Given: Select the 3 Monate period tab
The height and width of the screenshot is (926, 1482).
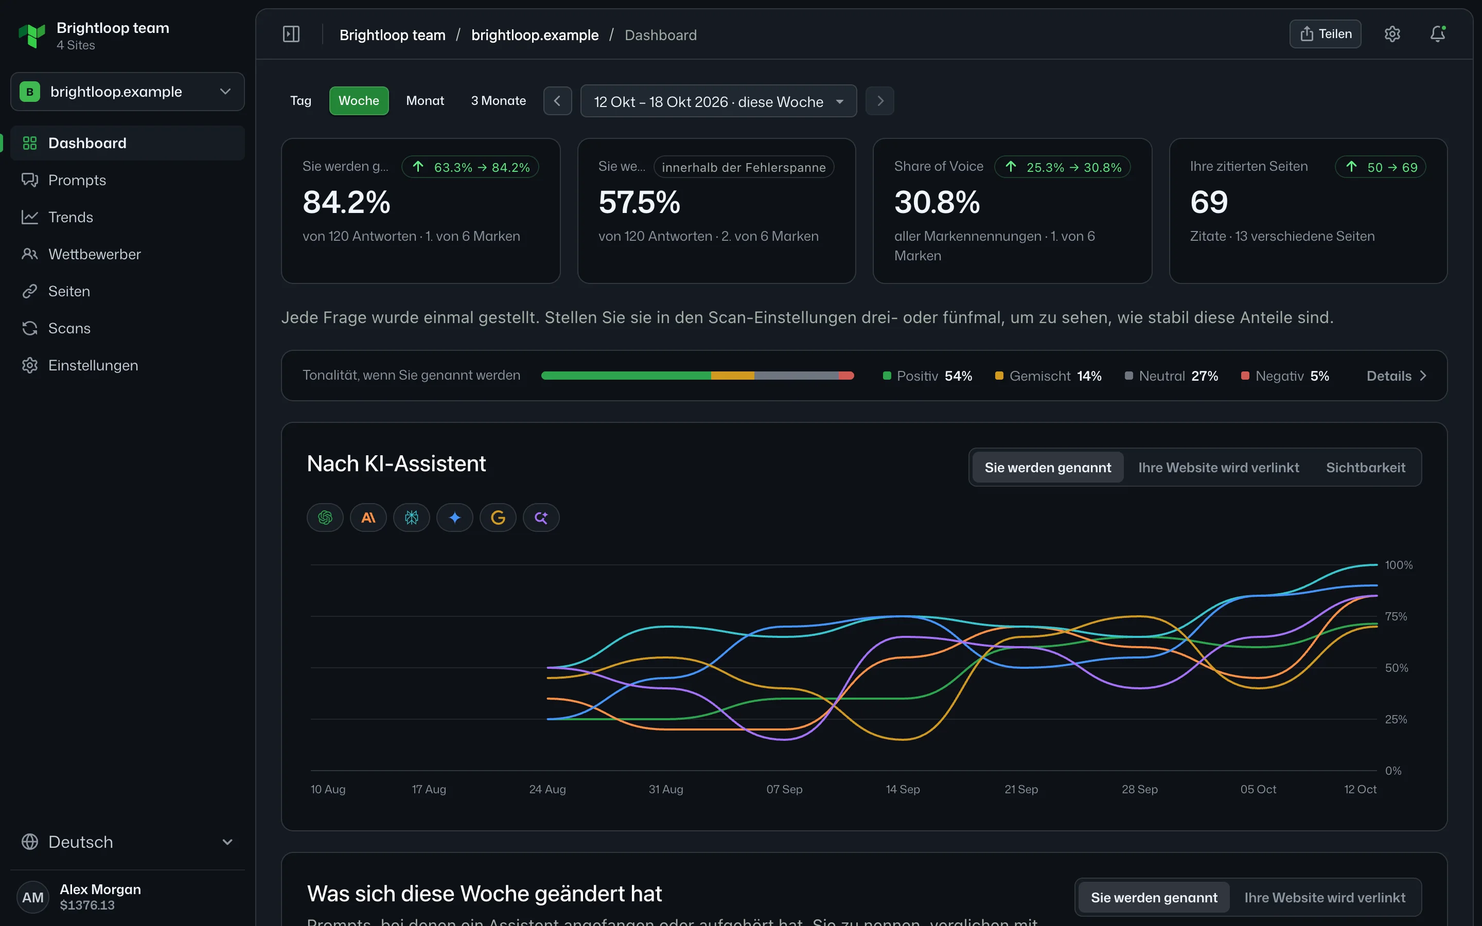Looking at the screenshot, I should [x=499, y=101].
